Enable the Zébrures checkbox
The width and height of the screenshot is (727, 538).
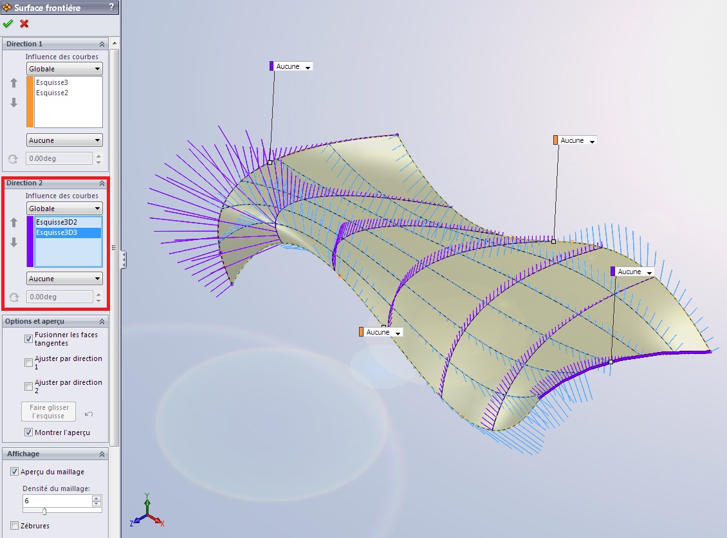(15, 526)
